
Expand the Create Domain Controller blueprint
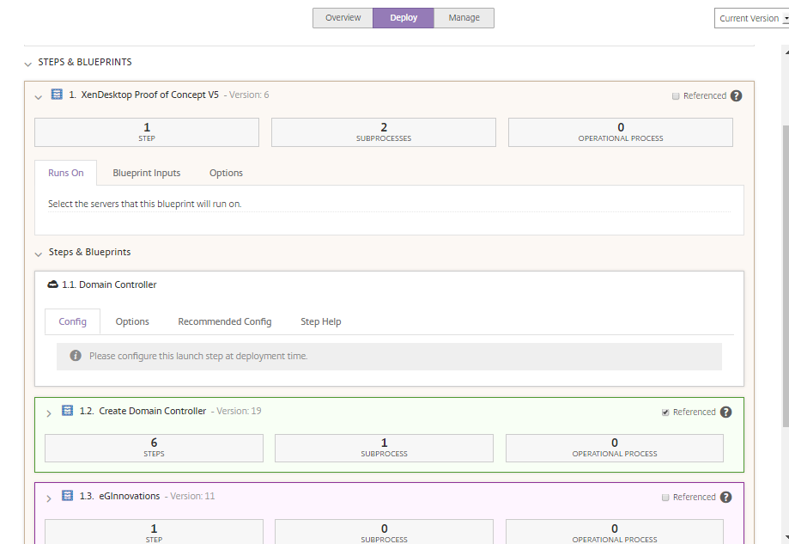[x=49, y=413]
